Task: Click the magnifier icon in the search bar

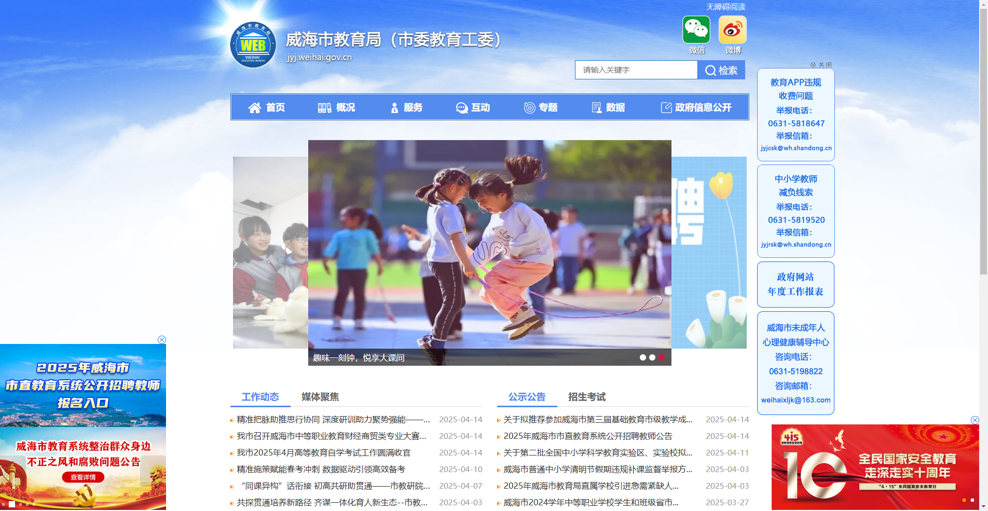Action: pyautogui.click(x=710, y=70)
